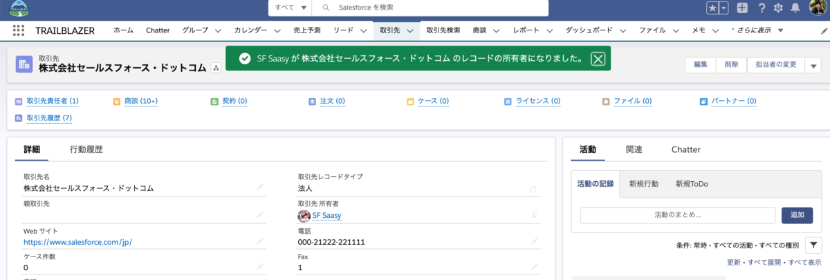Open the salesforce.com/jp website link
Screen dimensions: 830x280
pos(77,242)
